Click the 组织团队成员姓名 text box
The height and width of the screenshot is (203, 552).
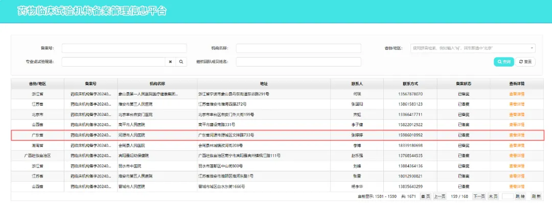click(x=298, y=62)
